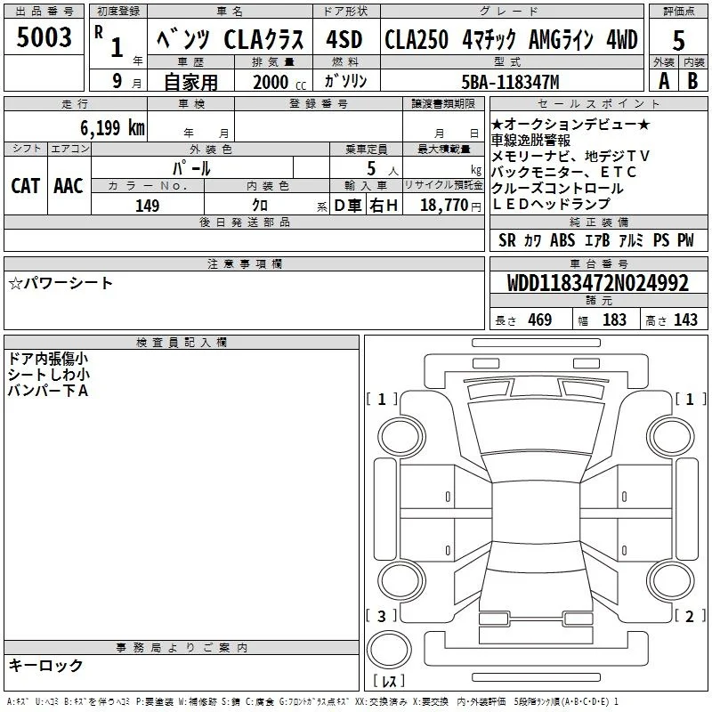The width and height of the screenshot is (712, 712).
Task: Select the ☆パワーシート note
Action: click(61, 283)
